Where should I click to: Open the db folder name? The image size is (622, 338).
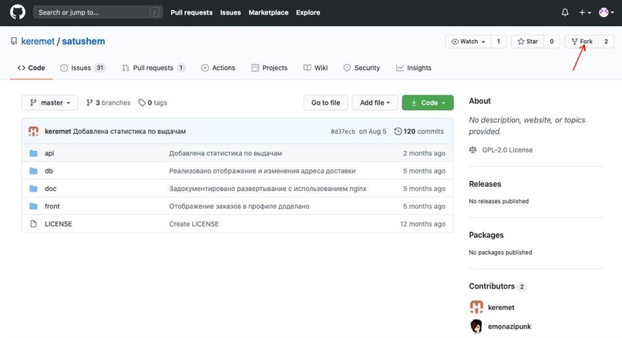tap(49, 171)
